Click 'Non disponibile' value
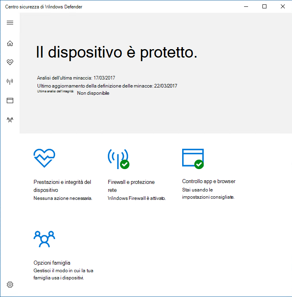Viewport: 292px width, 297px height. pos(93,93)
